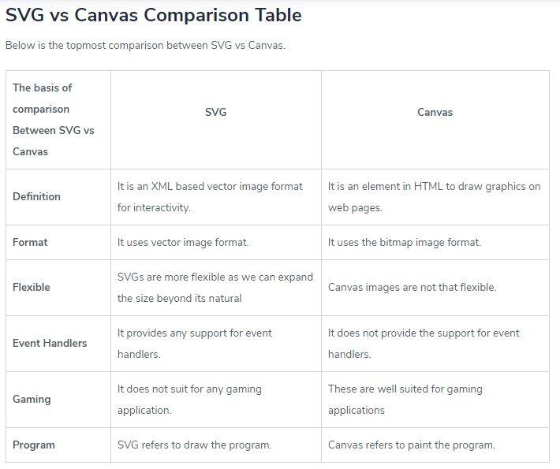Image resolution: width=560 pixels, height=469 pixels.
Task: Click the Program row label
Action: click(34, 445)
